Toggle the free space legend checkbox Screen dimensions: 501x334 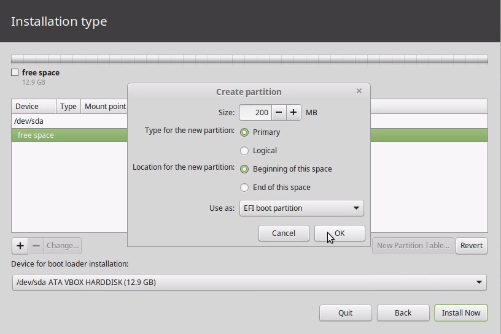(x=15, y=72)
